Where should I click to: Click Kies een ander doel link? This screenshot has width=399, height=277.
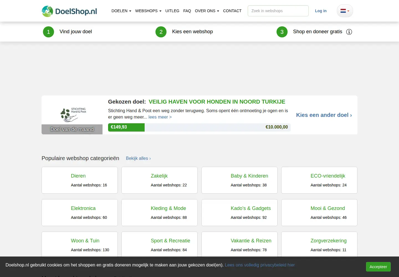[324, 115]
